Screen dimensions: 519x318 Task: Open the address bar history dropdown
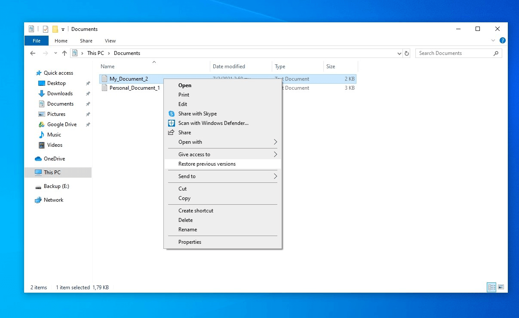click(399, 53)
